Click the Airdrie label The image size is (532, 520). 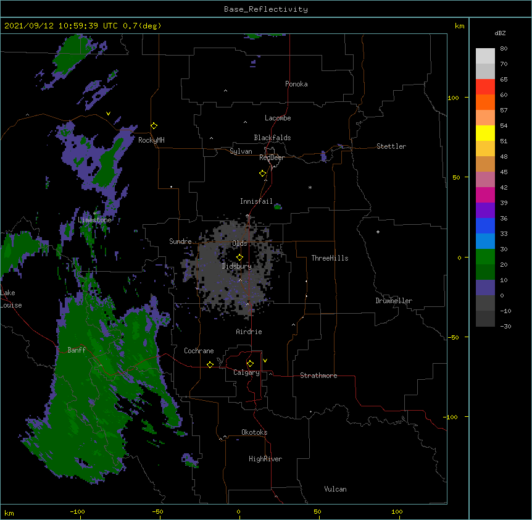(249, 332)
